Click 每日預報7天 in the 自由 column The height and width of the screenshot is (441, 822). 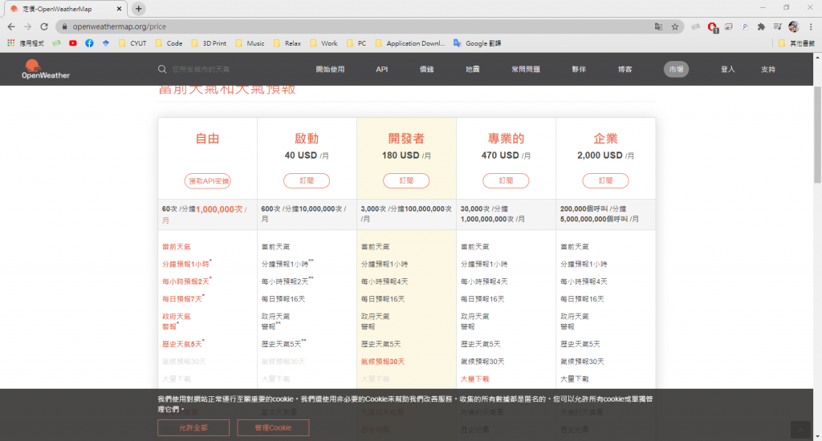click(182, 298)
